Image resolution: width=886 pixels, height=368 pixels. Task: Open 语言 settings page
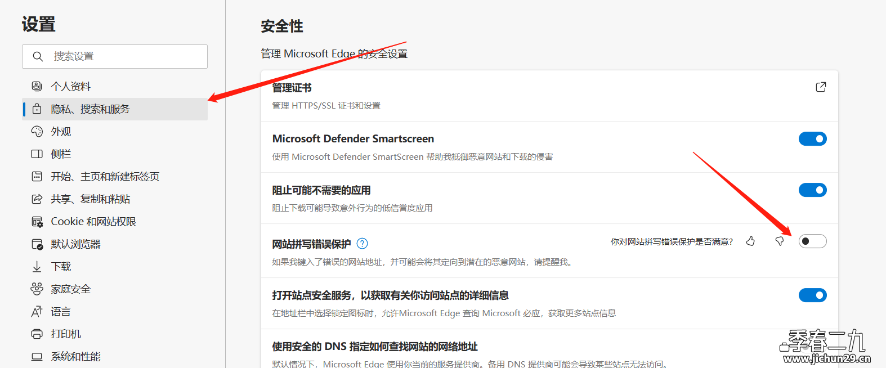pyautogui.click(x=115, y=311)
